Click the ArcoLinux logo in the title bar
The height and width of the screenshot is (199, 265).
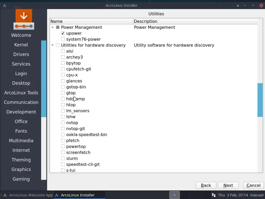(5, 5)
